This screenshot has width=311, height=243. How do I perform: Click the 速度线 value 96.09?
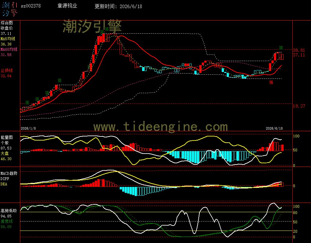pos(6,226)
